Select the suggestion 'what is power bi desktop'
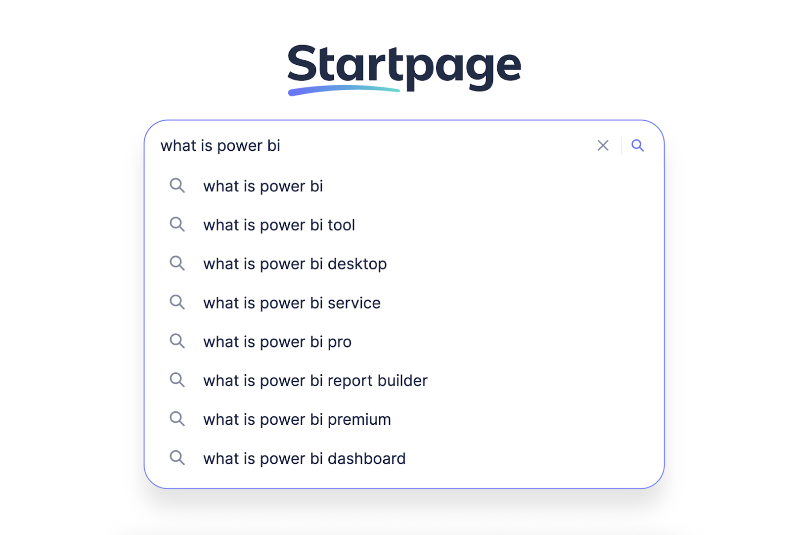Screen dimensions: 791x535 point(294,264)
